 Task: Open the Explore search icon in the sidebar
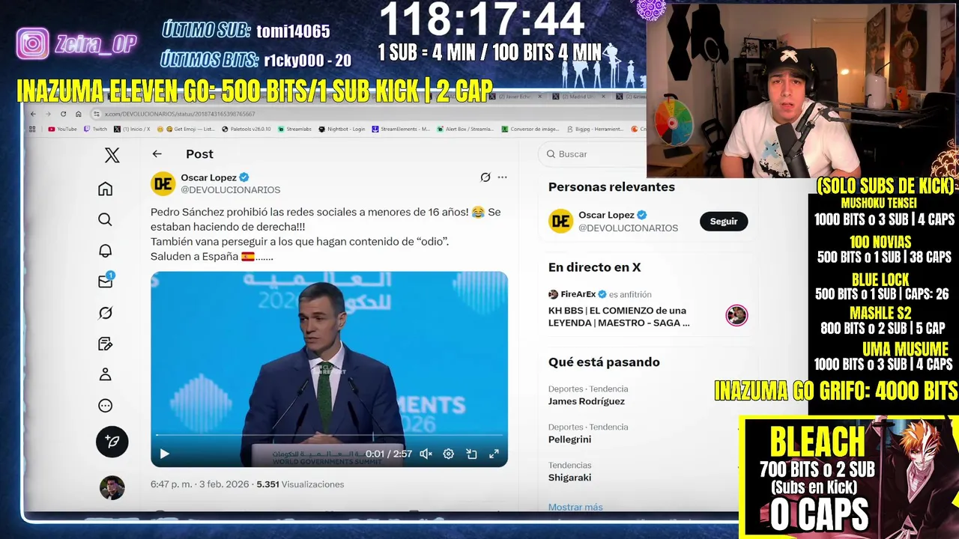coord(105,219)
